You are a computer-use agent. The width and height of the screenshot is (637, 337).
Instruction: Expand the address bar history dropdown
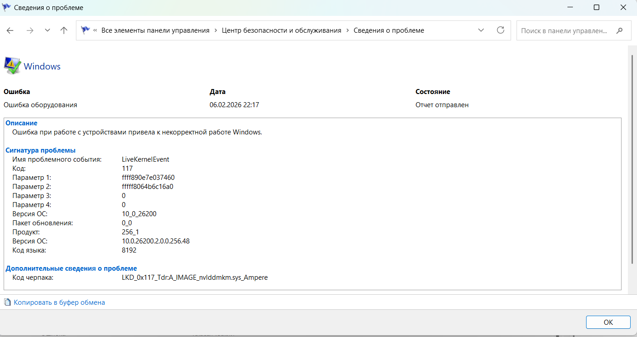(x=481, y=30)
